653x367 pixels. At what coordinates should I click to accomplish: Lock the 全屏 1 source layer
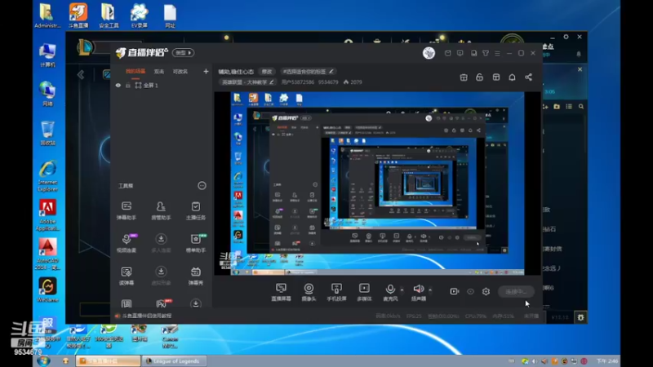pos(128,86)
